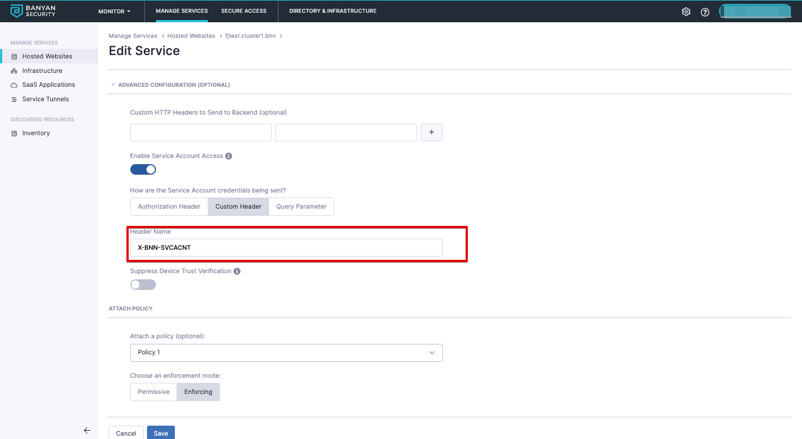
Task: Click the Save button
Action: point(161,433)
